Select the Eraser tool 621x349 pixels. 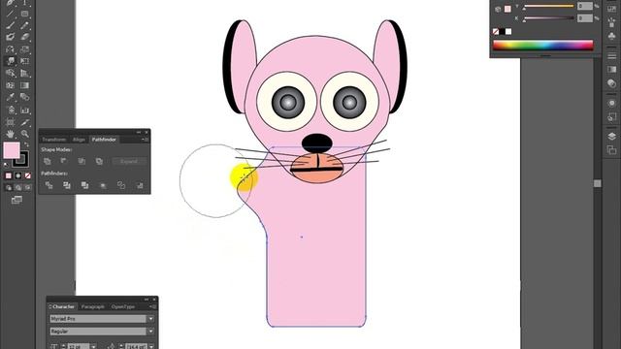click(24, 37)
